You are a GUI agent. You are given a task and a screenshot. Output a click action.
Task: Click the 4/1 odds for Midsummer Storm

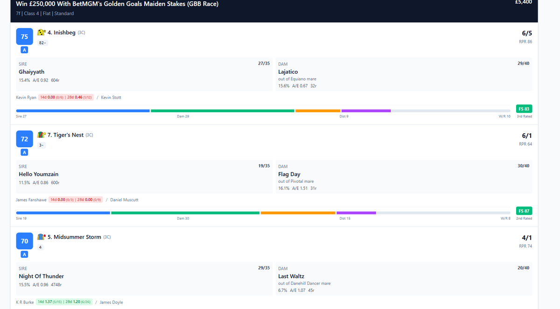tap(527, 238)
